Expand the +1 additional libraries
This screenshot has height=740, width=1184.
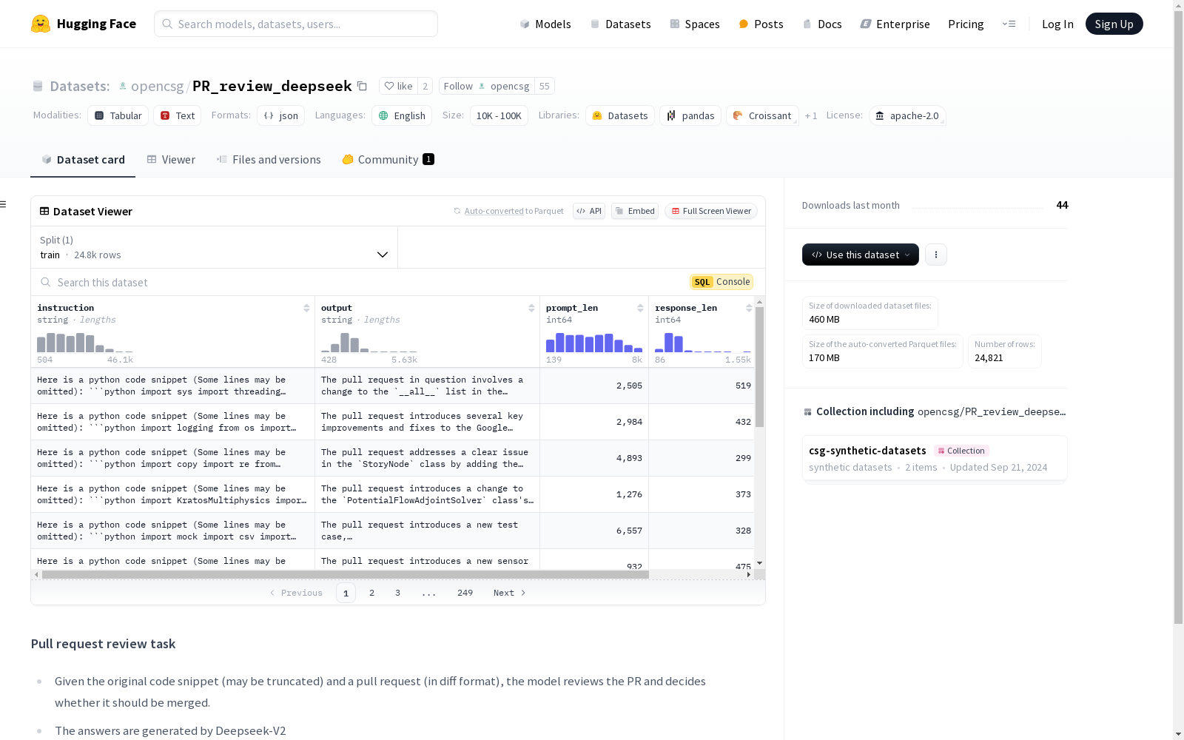pyautogui.click(x=811, y=115)
